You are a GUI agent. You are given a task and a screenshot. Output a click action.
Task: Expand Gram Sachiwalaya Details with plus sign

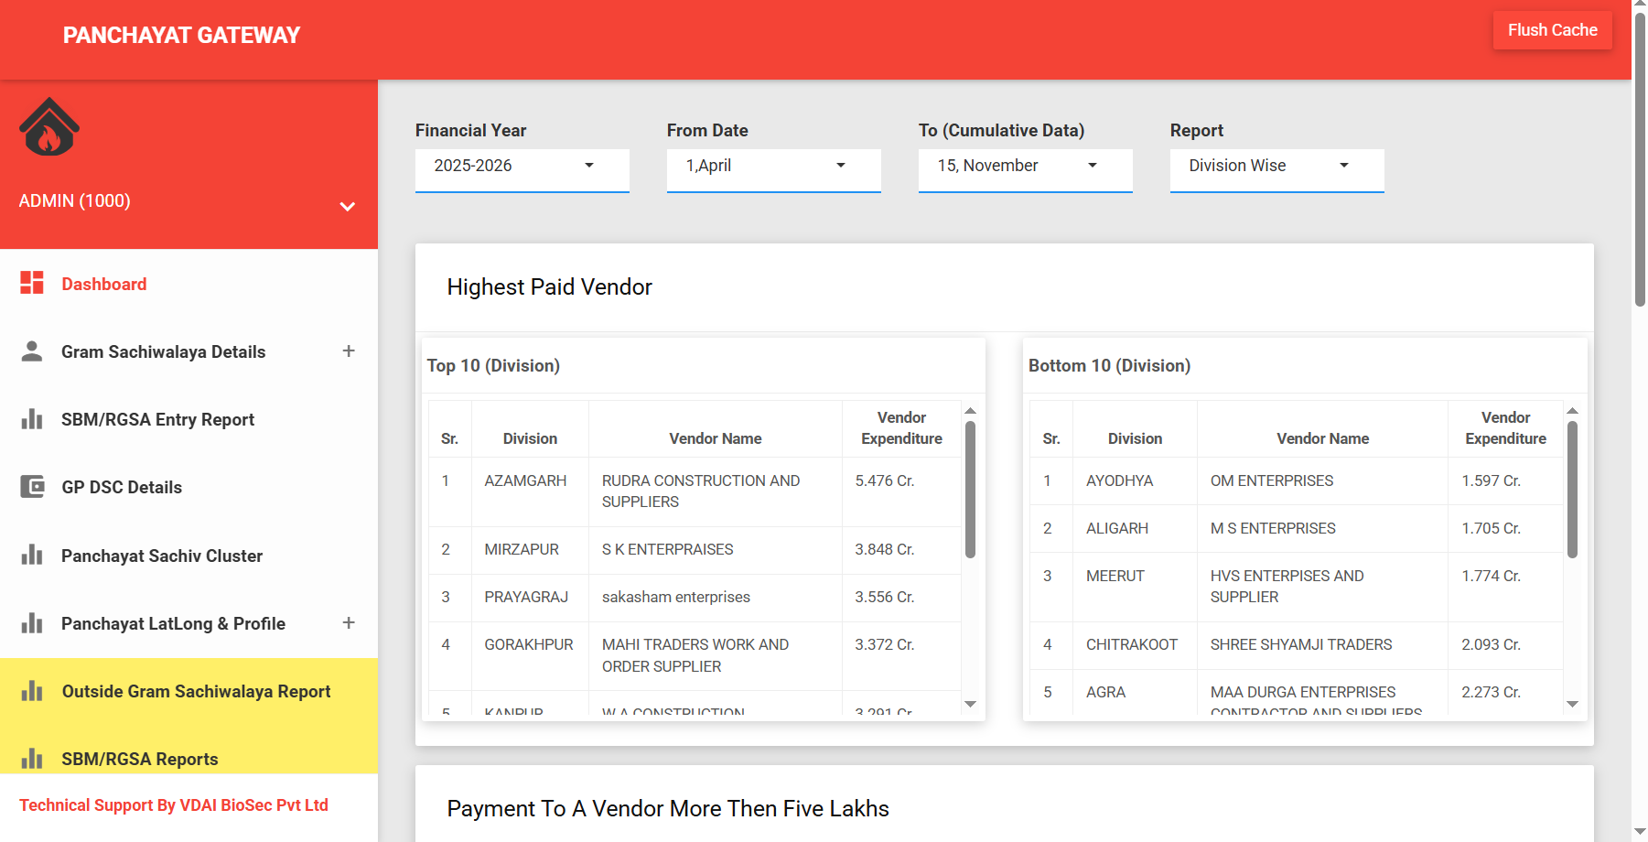click(x=349, y=351)
